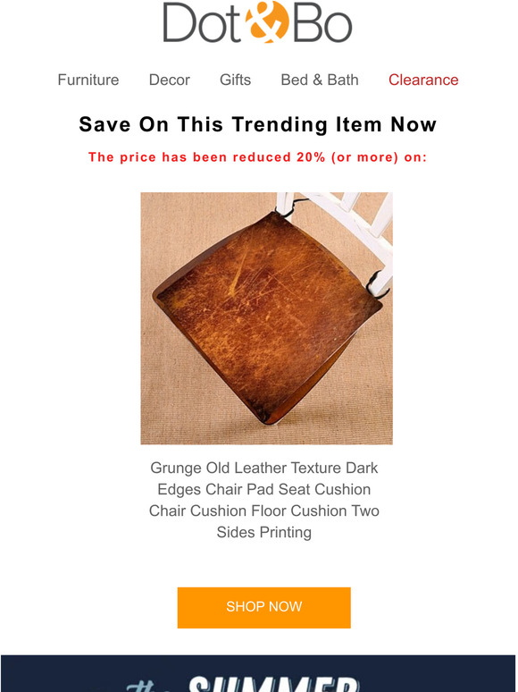The width and height of the screenshot is (518, 692).
Task: Click the word Dot in the logo
Action: (203, 22)
